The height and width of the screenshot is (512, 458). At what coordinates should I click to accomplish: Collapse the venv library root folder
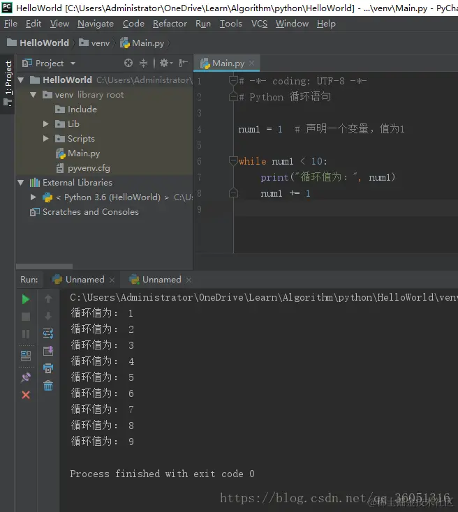pos(33,95)
